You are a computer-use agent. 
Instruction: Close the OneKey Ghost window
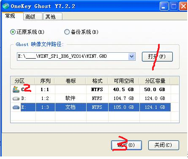coord(183,6)
